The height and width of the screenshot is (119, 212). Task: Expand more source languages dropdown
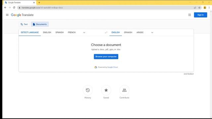[x=84, y=32]
